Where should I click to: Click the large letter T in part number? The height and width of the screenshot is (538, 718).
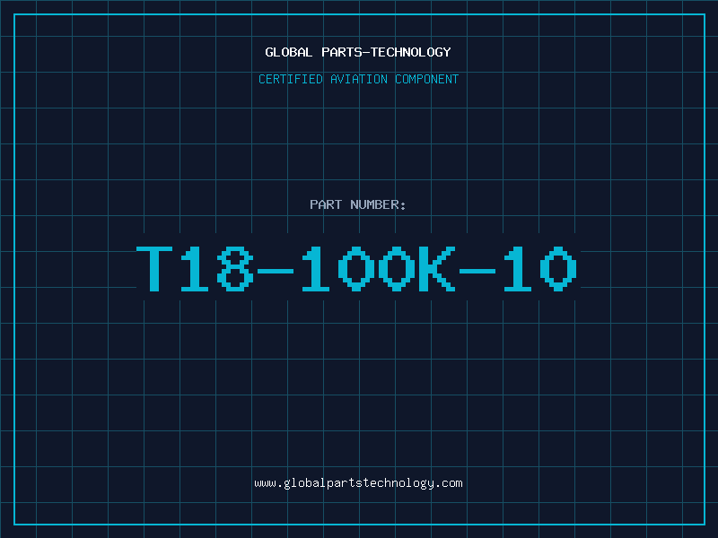tap(154, 268)
